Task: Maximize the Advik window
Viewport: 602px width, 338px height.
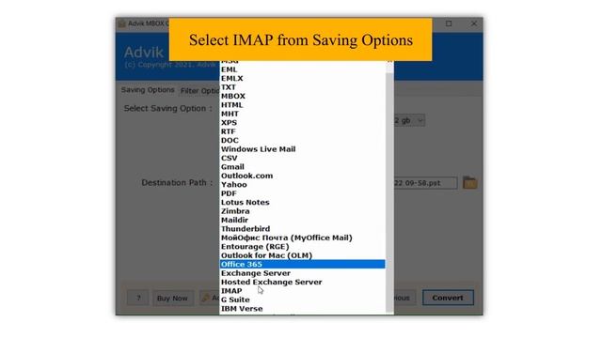Action: pyautogui.click(x=449, y=23)
